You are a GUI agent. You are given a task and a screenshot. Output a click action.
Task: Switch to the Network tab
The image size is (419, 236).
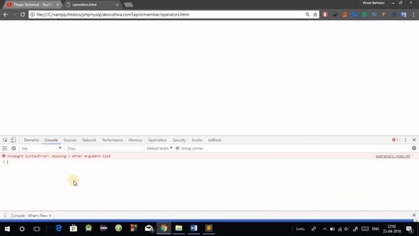89,140
